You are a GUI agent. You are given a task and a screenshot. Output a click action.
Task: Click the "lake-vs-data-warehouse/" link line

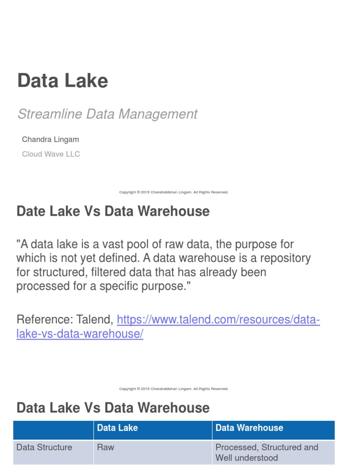pyautogui.click(x=80, y=334)
